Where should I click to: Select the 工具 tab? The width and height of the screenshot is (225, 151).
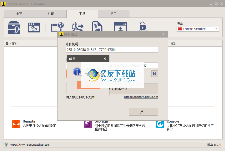82,14
